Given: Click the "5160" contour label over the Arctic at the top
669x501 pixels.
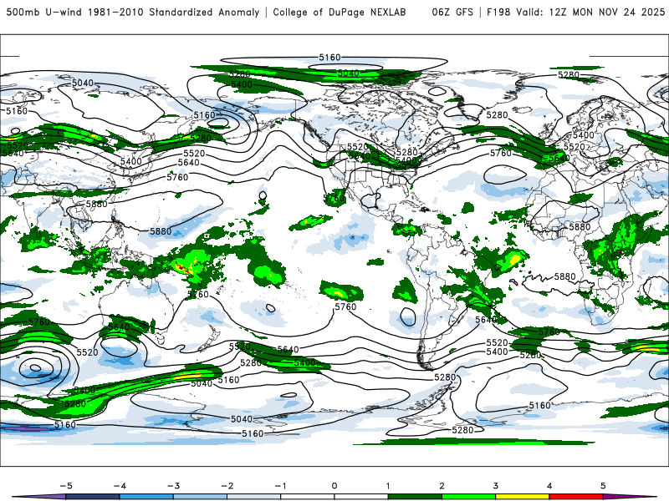Looking at the screenshot, I should tap(329, 57).
